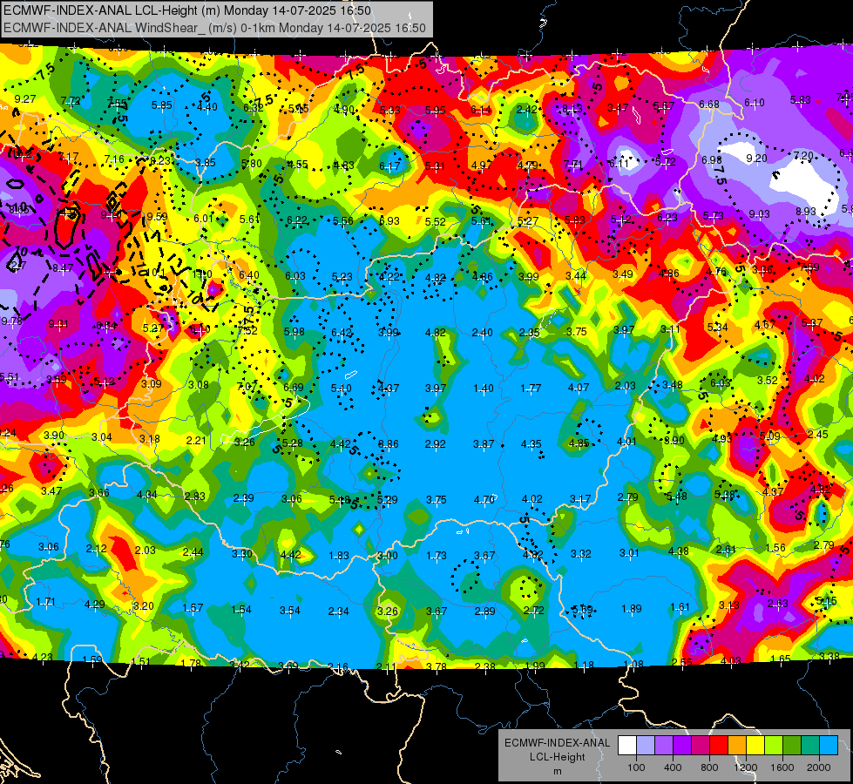Click the grid value 9.59
Image resolution: width=853 pixels, height=784 pixels.
tap(157, 217)
